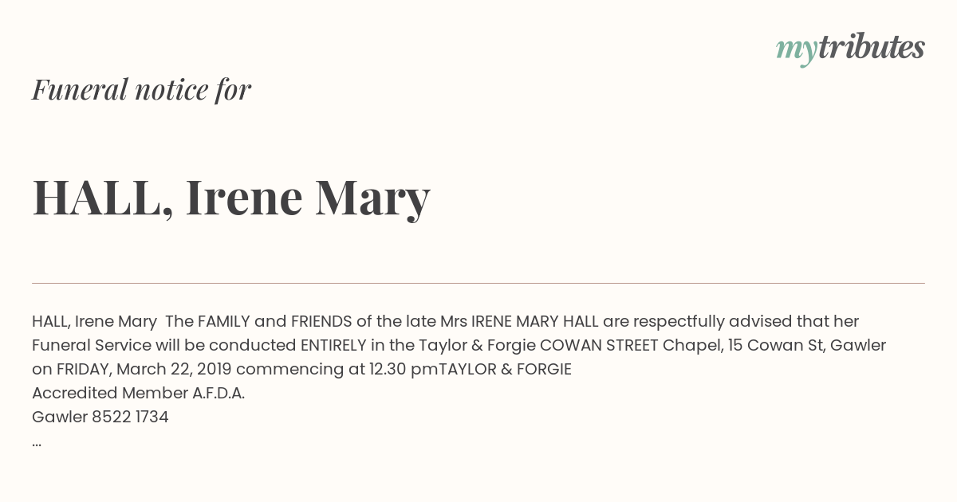Click the mytributes logo

(850, 49)
